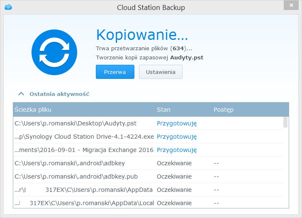This screenshot has width=302, height=218.
Task: Click the progress dashes of the adbkey.pub row
Action: (x=216, y=176)
